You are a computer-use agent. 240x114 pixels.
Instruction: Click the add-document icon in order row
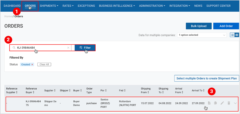(209, 103)
